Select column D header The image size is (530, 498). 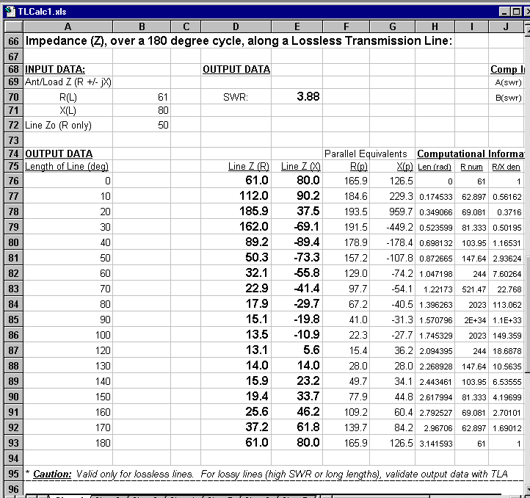[x=236, y=26]
